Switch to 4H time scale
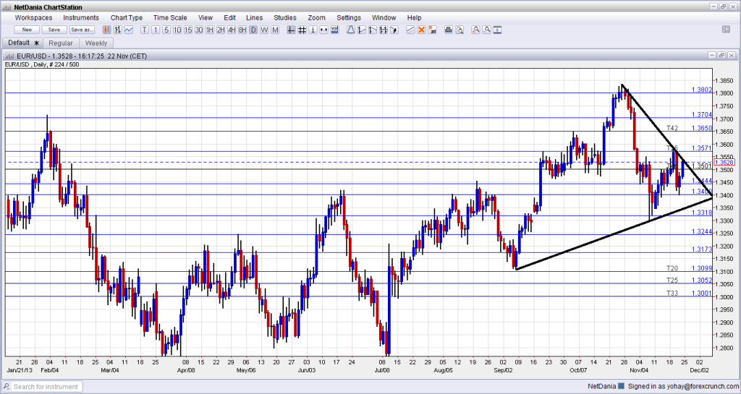741x394 pixels. [x=232, y=30]
